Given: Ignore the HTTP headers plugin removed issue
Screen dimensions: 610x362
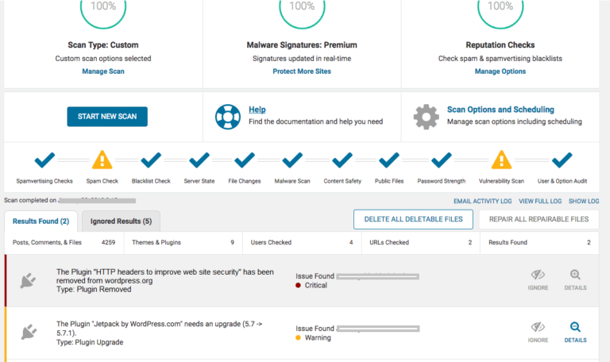Looking at the screenshot, I should pyautogui.click(x=538, y=280).
